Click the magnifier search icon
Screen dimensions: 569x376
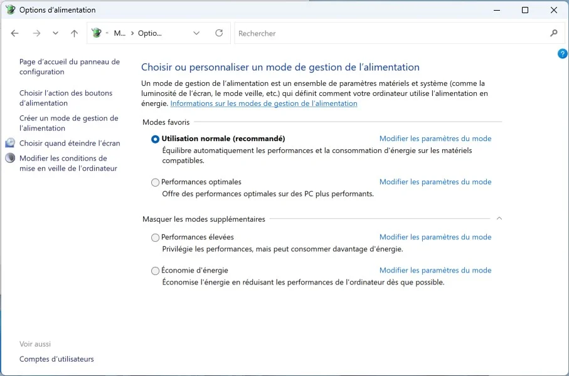click(554, 33)
